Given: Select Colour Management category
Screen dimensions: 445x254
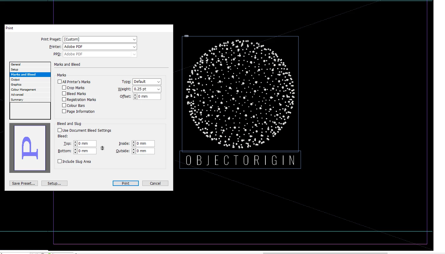Looking at the screenshot, I should (x=30, y=90).
